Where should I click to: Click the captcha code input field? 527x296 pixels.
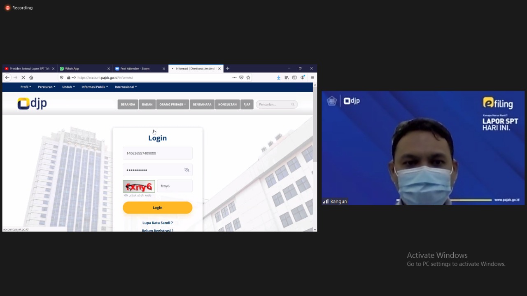(175, 186)
